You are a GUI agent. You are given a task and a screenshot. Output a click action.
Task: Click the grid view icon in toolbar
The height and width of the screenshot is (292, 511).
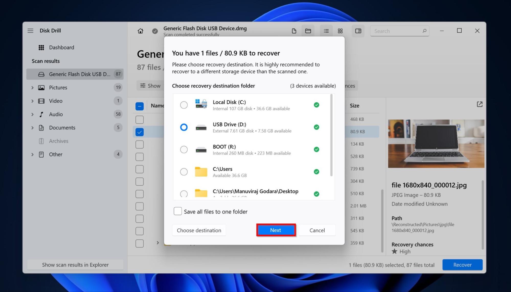[340, 30]
